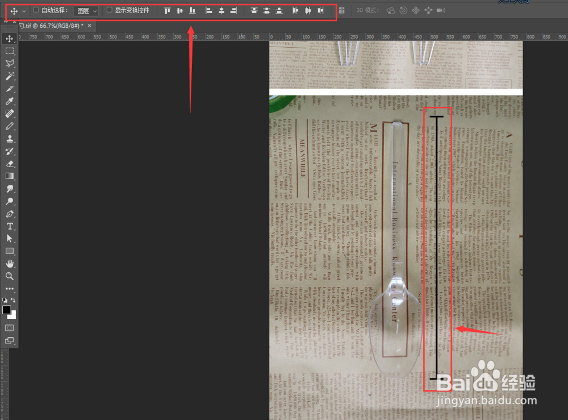The image size is (568, 420).
Task: Distribute bottom edges of layers
Action: click(x=279, y=10)
